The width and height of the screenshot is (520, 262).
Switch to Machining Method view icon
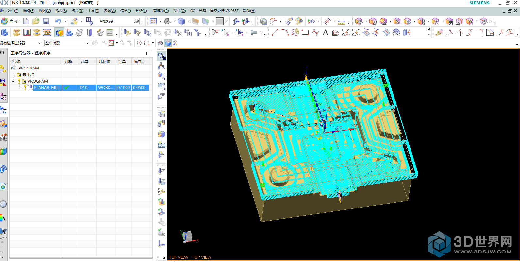[161, 86]
